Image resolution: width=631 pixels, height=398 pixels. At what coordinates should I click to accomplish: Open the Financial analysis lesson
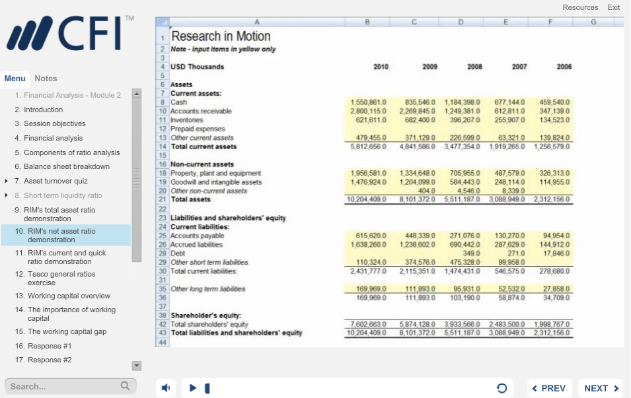(49, 138)
